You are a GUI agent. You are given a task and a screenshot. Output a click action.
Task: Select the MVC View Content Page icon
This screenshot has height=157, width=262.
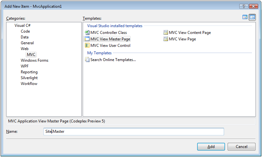pos(166,33)
